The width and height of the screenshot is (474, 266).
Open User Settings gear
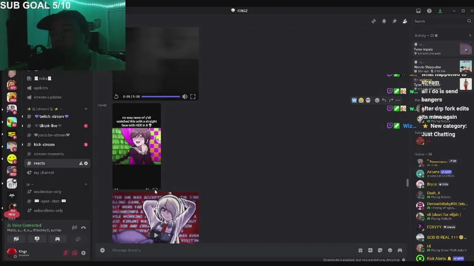coord(83,253)
